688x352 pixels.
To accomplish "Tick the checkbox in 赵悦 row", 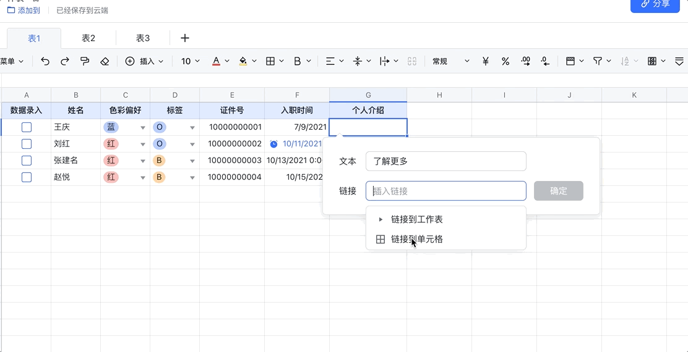I will 27,177.
